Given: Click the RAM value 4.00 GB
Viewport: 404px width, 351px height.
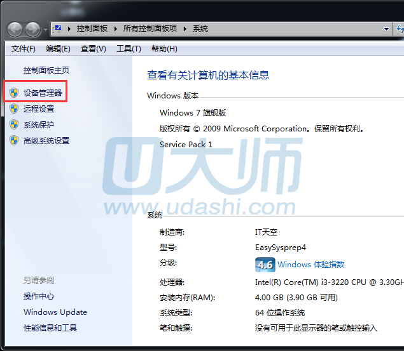Looking at the screenshot, I should tap(296, 297).
